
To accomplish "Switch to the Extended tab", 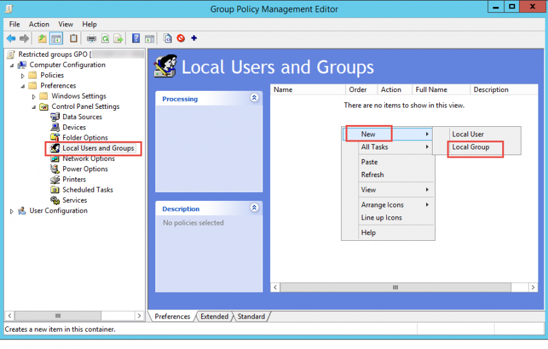I will [214, 316].
